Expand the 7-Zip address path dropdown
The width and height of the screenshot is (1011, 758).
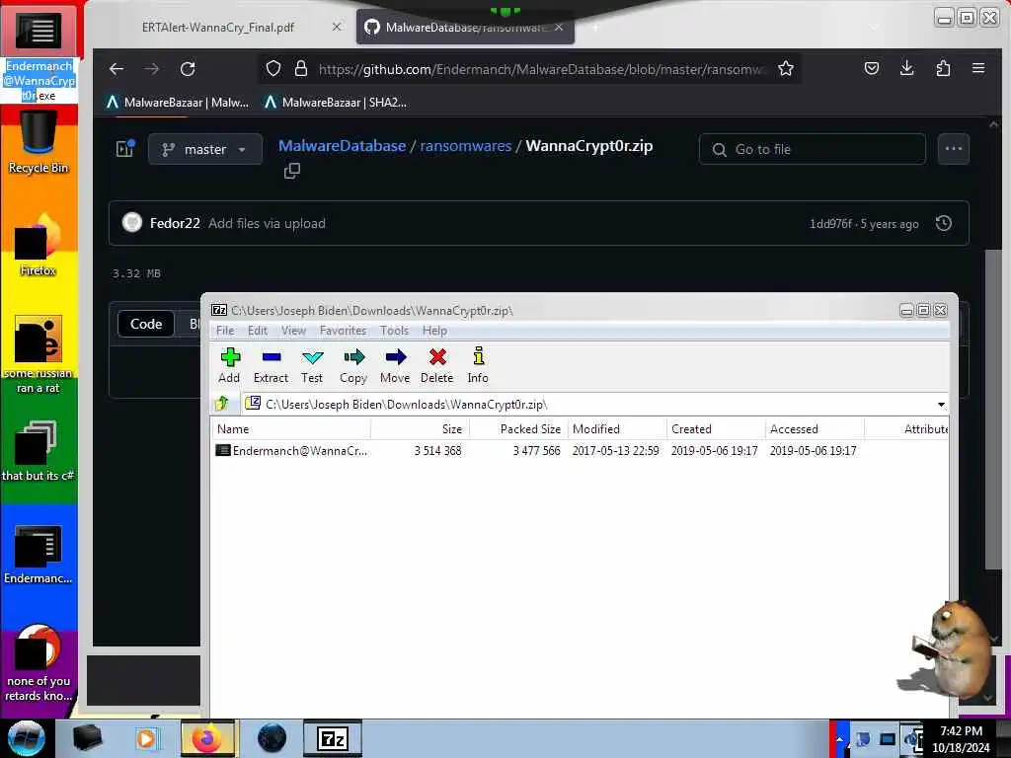tap(941, 405)
